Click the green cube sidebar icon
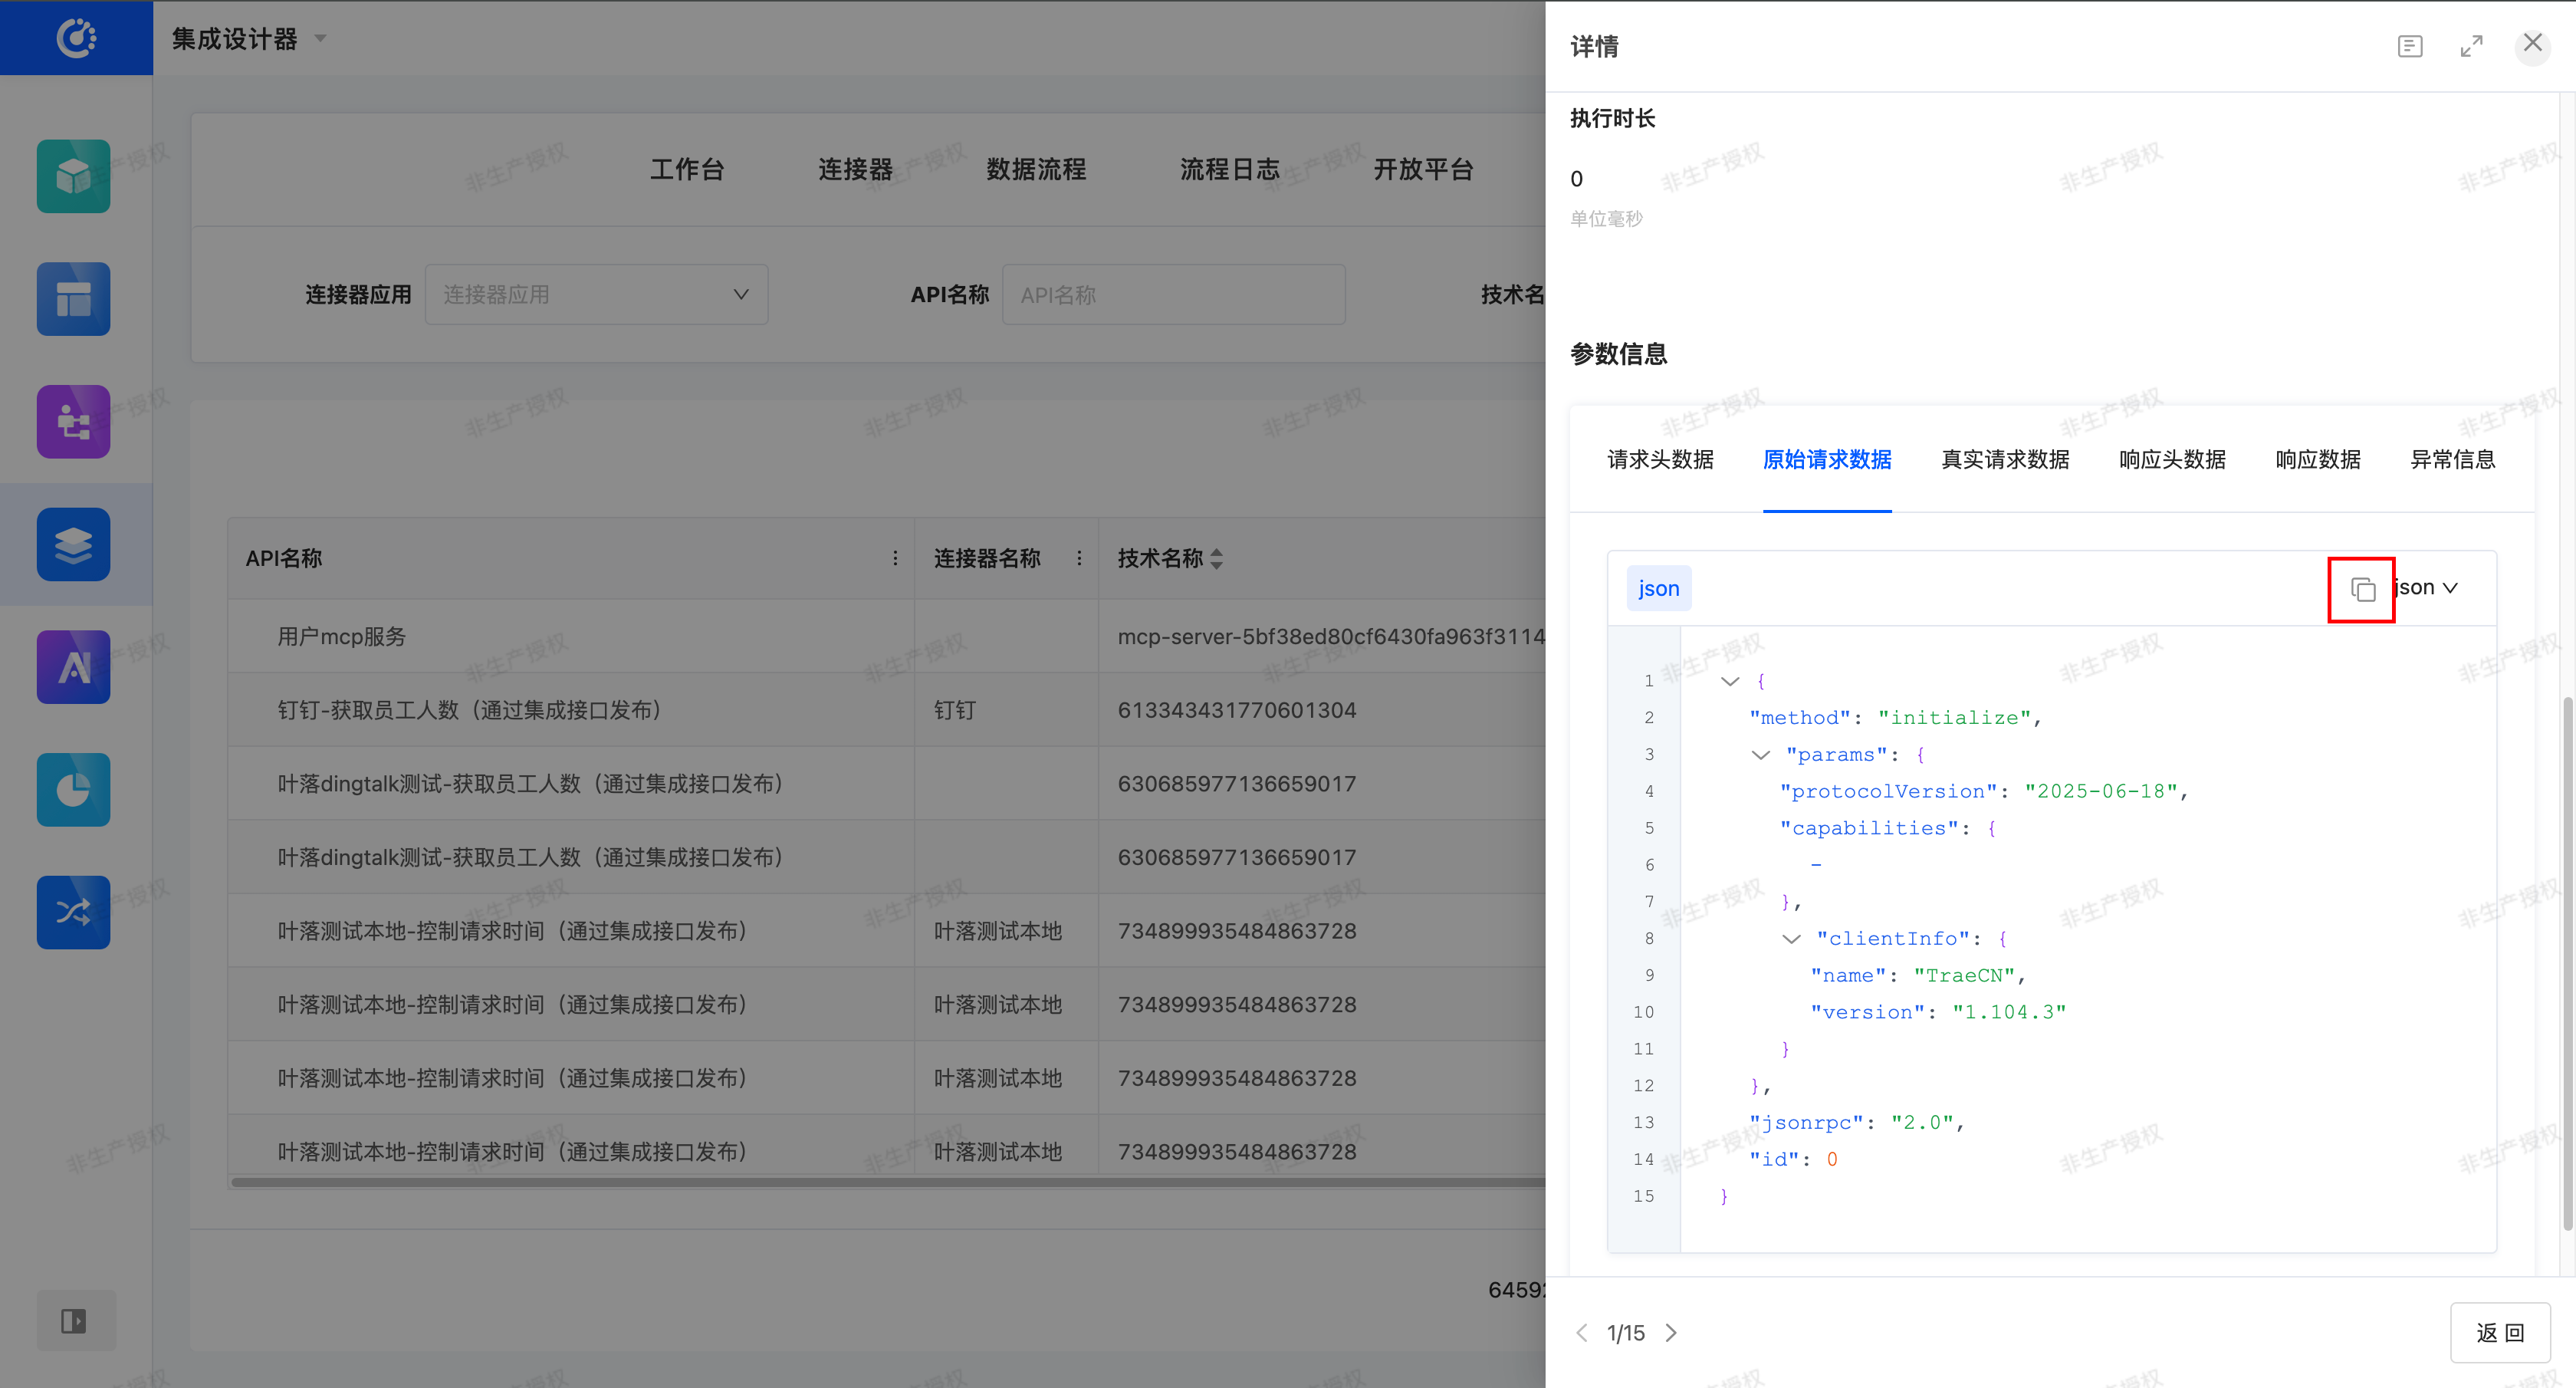The width and height of the screenshot is (2576, 1388). point(74,176)
